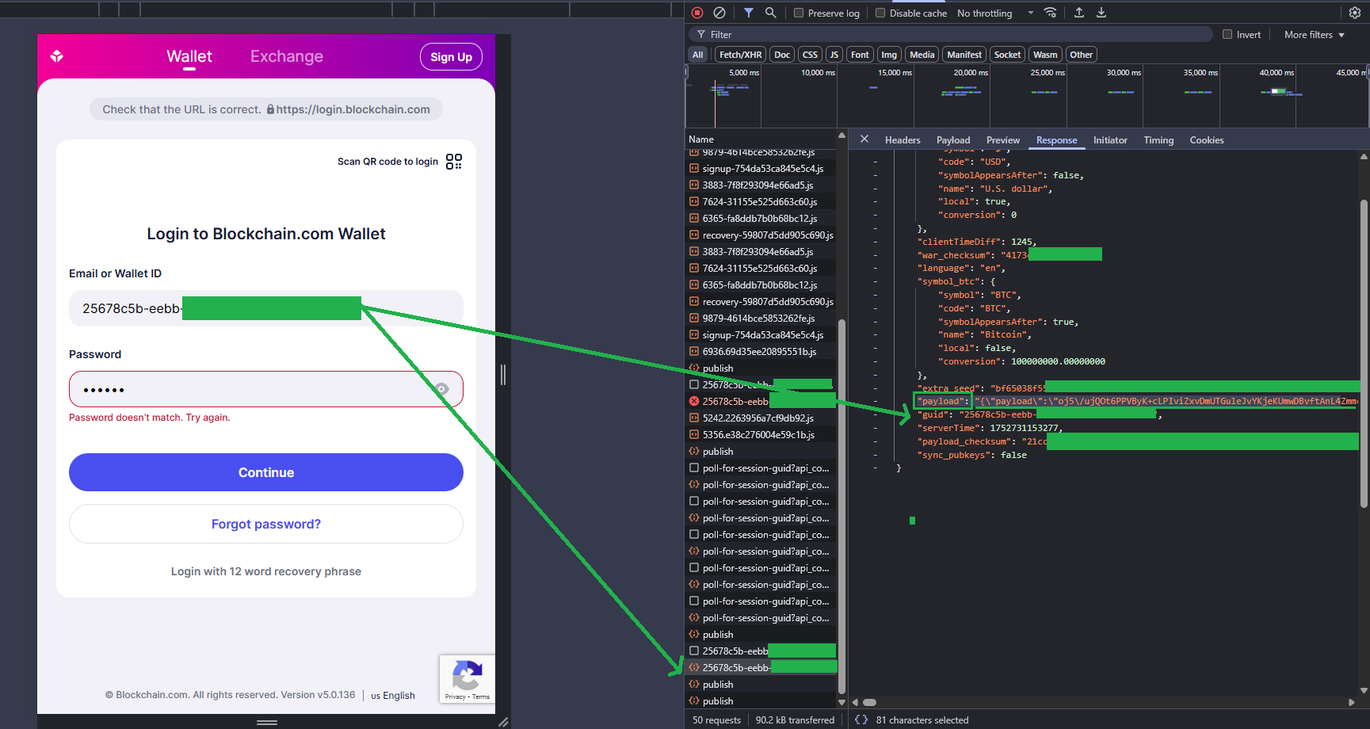Filter by Font requests
This screenshot has width=1370, height=729.
click(x=860, y=55)
